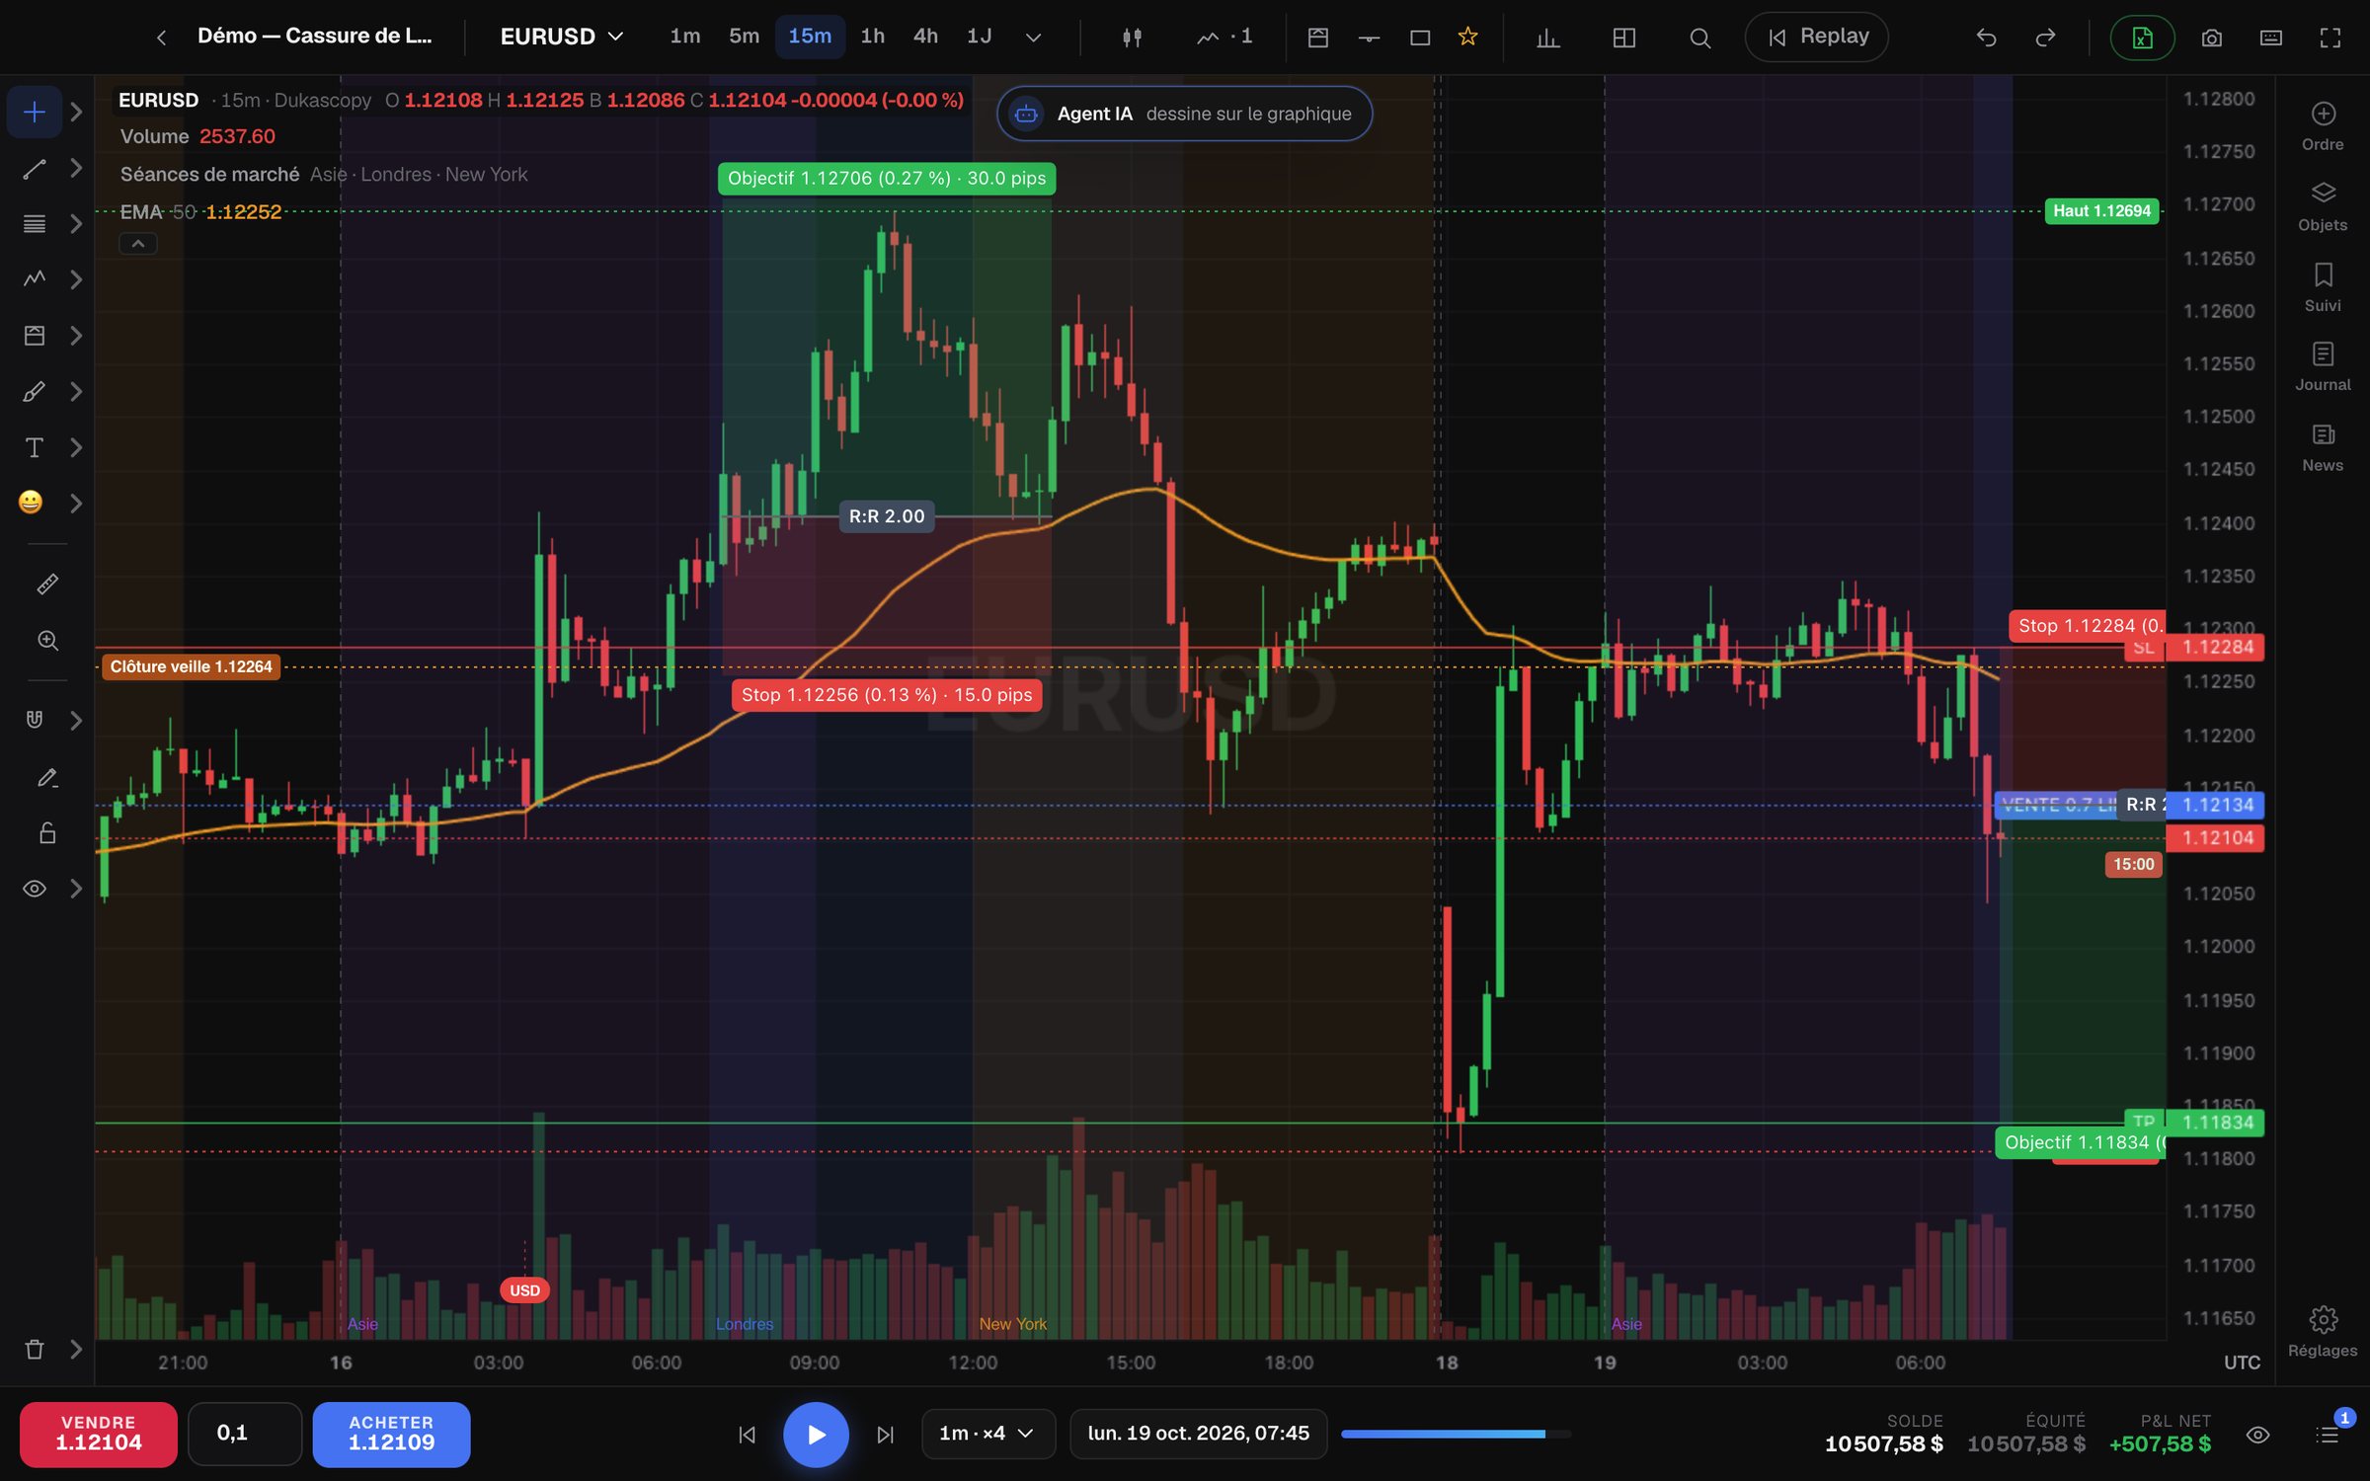Redo the last action
Screen dimensions: 2370x1481
coord(2045,38)
